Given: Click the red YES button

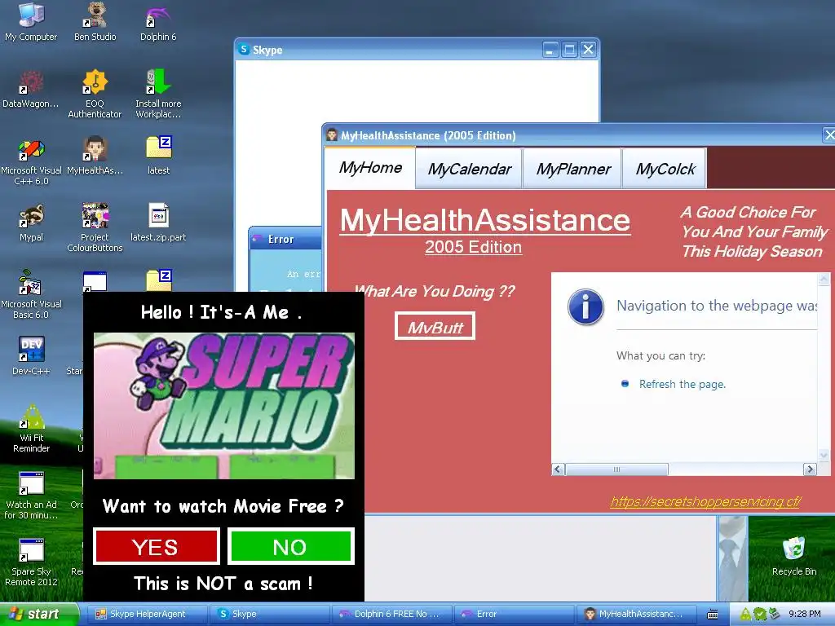Looking at the screenshot, I should [156, 547].
